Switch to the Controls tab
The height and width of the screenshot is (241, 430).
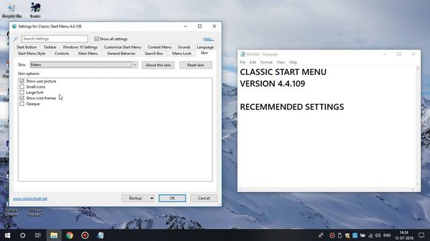point(62,54)
